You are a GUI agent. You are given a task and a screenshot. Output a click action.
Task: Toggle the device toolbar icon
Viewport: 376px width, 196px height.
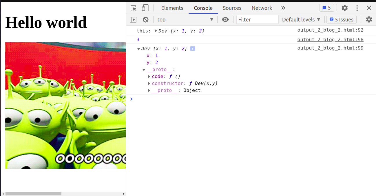[x=145, y=8]
